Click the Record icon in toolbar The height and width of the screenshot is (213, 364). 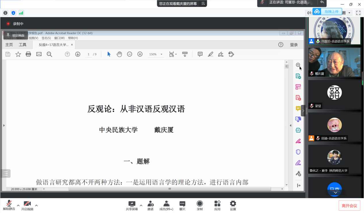coord(200,204)
